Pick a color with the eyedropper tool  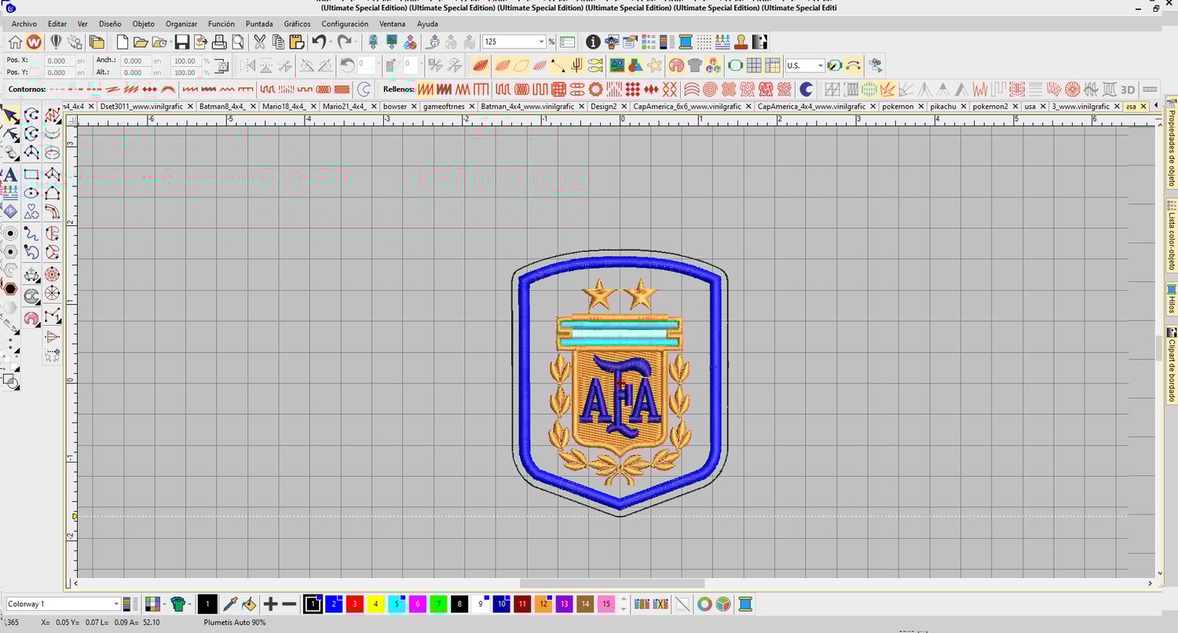(x=230, y=604)
